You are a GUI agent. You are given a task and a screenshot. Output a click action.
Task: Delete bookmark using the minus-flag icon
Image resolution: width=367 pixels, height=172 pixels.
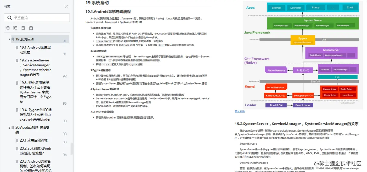[x=31, y=28]
